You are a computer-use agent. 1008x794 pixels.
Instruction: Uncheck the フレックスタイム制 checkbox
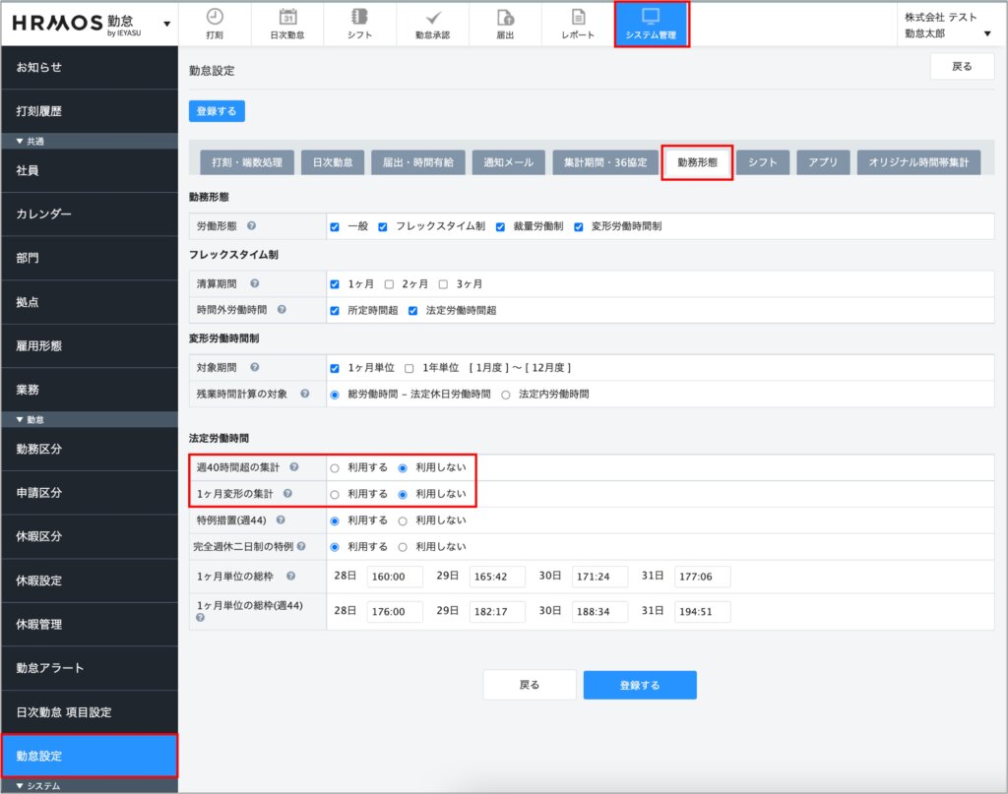383,226
